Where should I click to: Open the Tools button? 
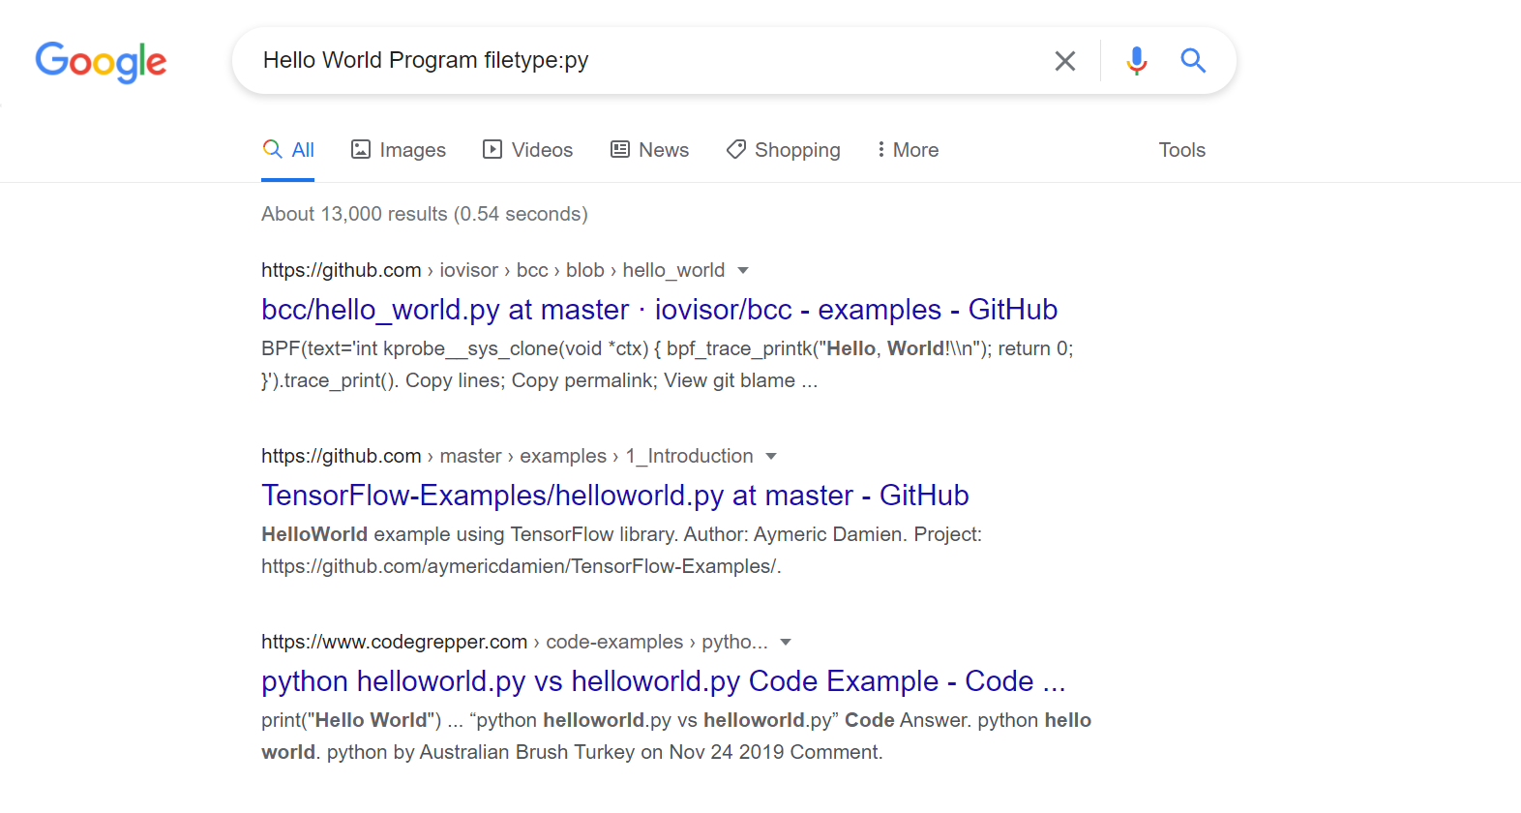click(1182, 150)
